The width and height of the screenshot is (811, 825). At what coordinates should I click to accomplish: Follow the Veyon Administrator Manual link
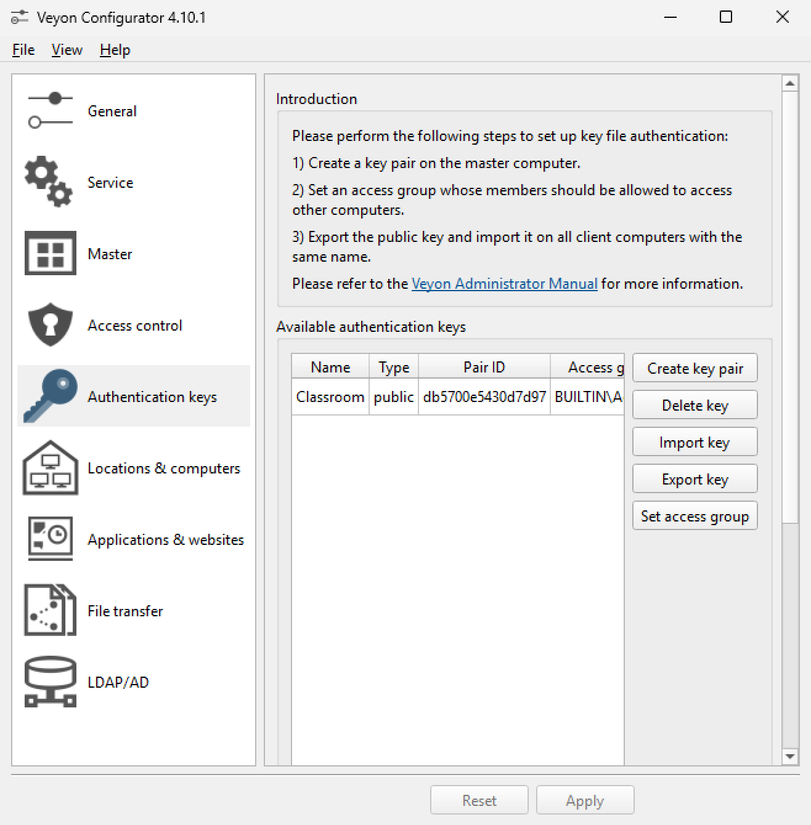tap(504, 284)
